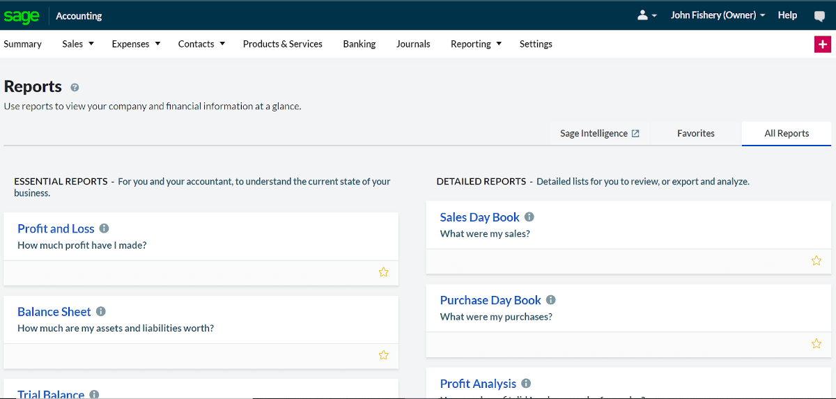Open the chat bubble icon

(819, 16)
